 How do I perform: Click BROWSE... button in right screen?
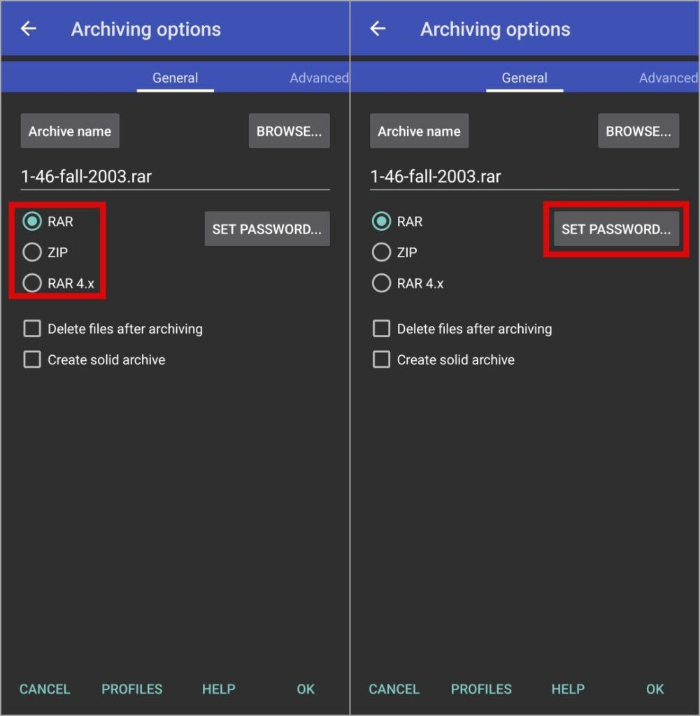638,131
